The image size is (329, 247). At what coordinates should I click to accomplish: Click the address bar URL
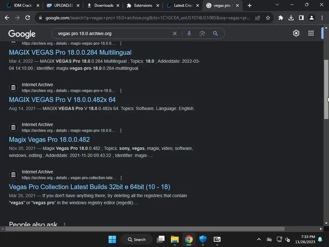tap(147, 18)
